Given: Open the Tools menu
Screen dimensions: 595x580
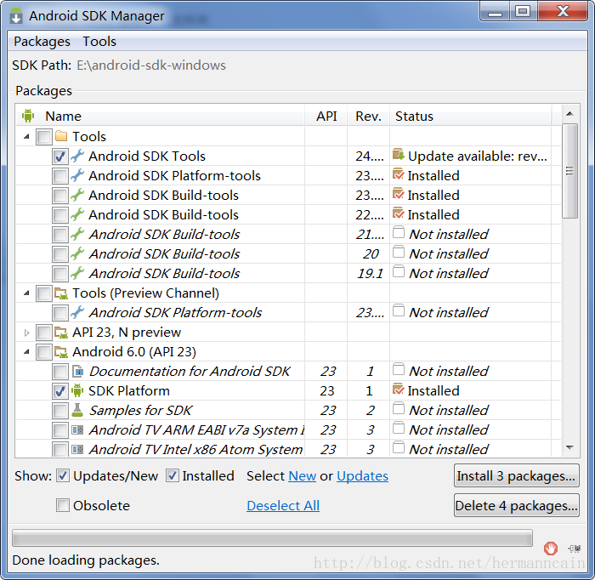Looking at the screenshot, I should tap(99, 42).
